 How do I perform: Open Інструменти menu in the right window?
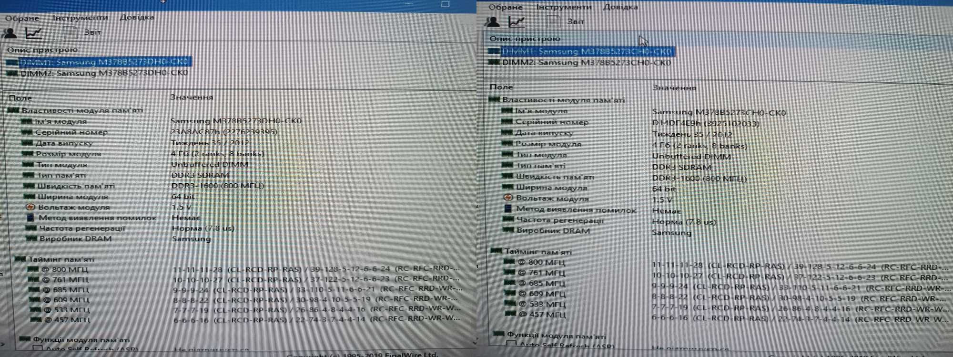click(x=564, y=7)
